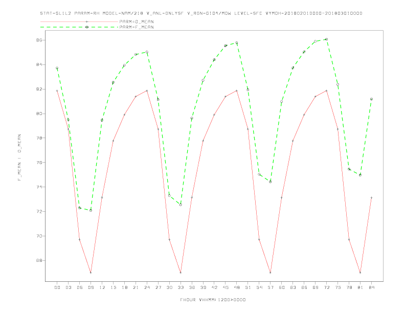The height and width of the screenshot is (313, 405).
Task: Click the x-axis tick label 42
Action: tap(214, 287)
